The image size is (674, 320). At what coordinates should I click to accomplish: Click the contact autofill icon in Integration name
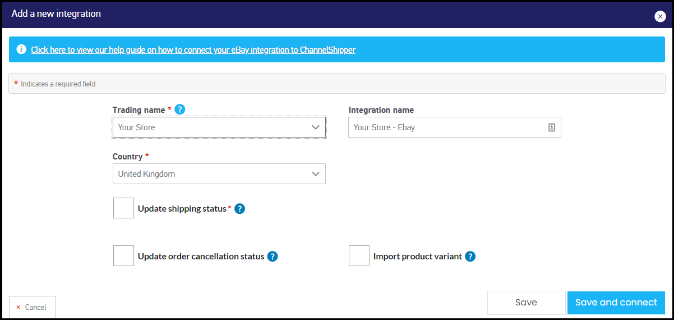[x=551, y=127]
